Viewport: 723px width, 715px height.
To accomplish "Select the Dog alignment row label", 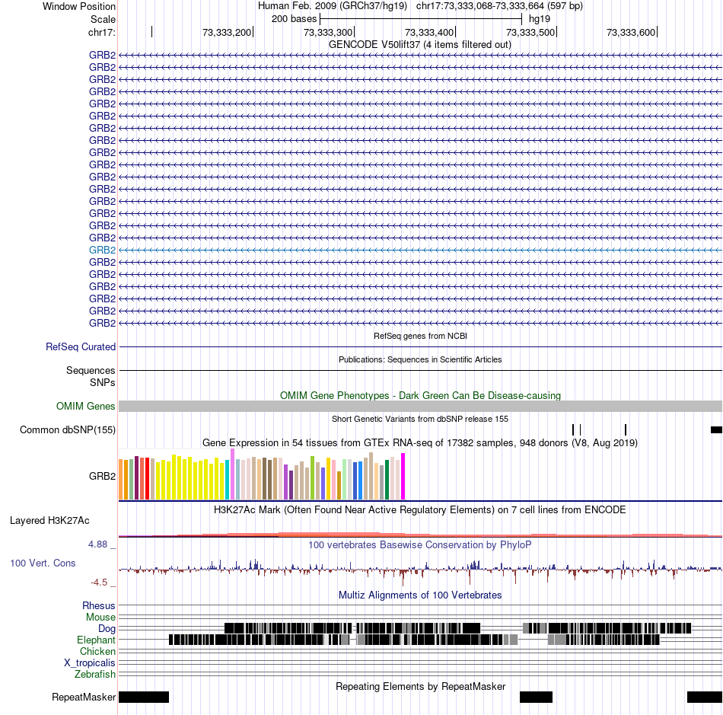I will click(107, 629).
